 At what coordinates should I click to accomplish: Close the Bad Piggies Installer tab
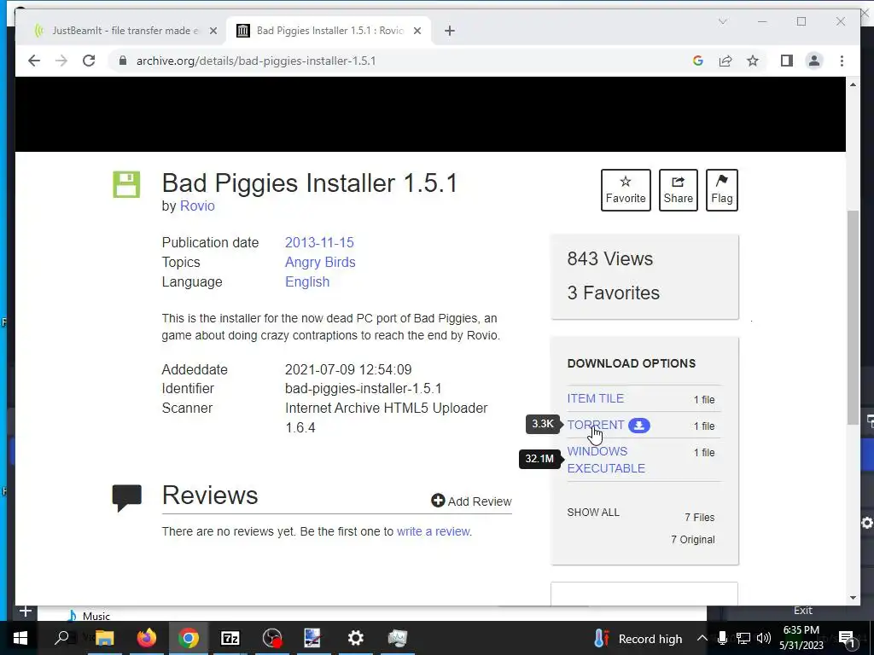(x=417, y=31)
